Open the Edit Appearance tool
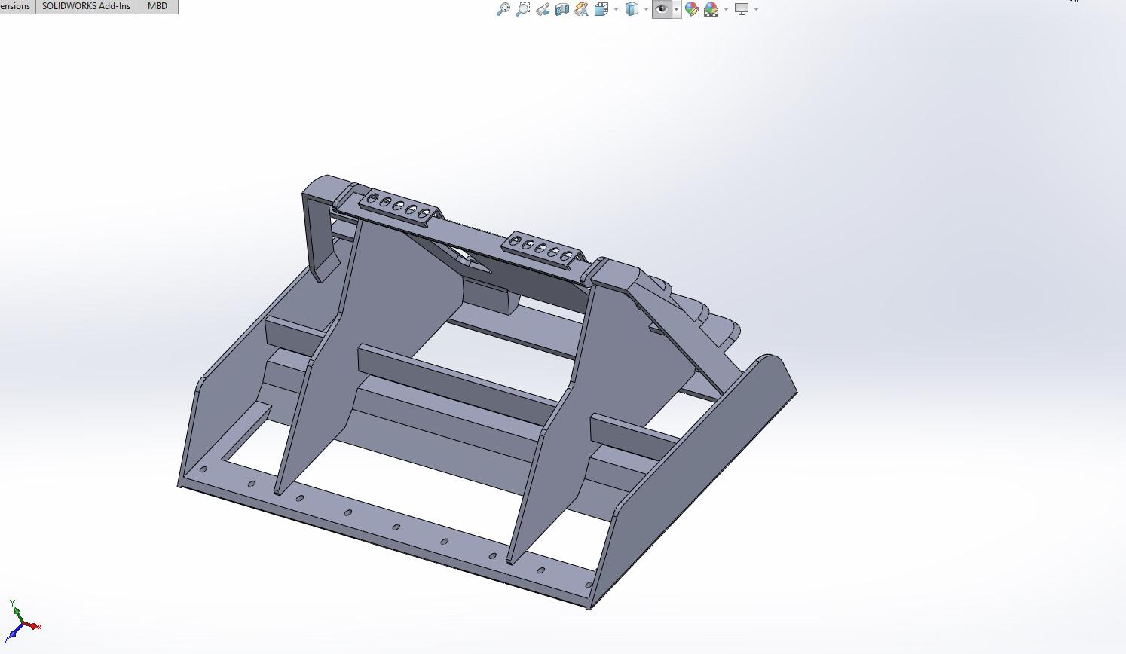This screenshot has height=654, width=1126. [x=691, y=9]
